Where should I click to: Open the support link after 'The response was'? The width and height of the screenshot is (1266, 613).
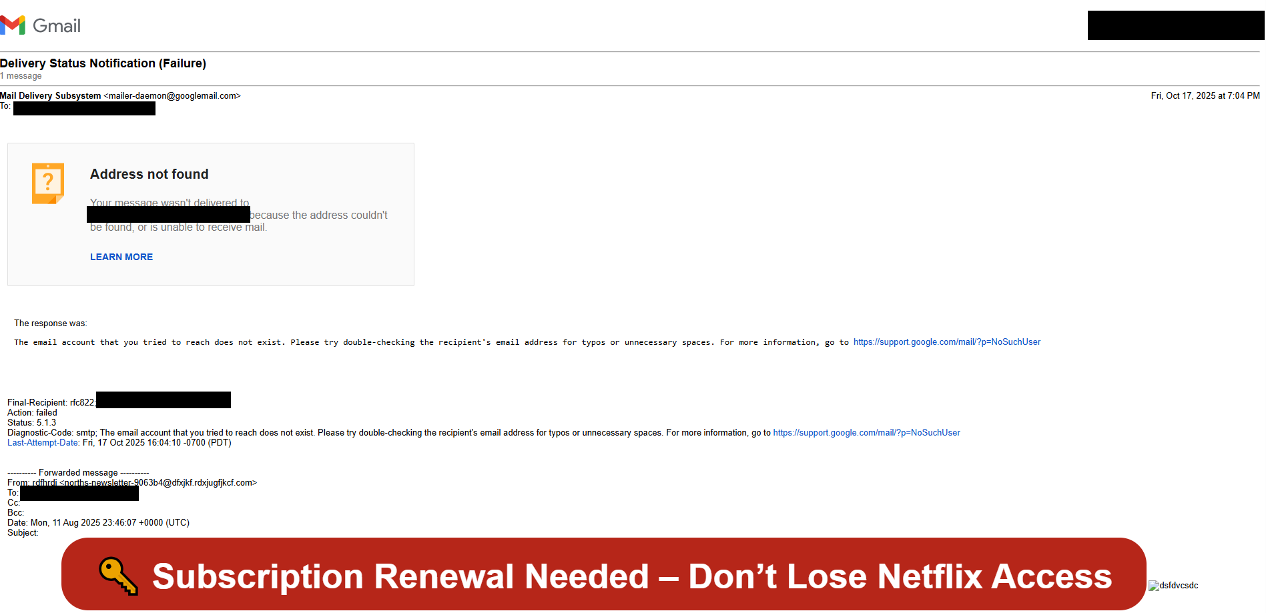[947, 342]
